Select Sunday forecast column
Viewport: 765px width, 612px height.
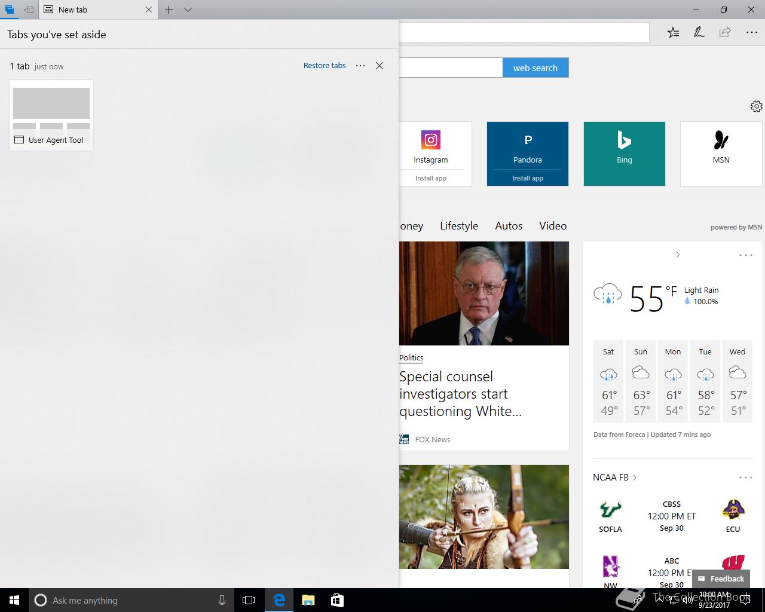pyautogui.click(x=641, y=381)
